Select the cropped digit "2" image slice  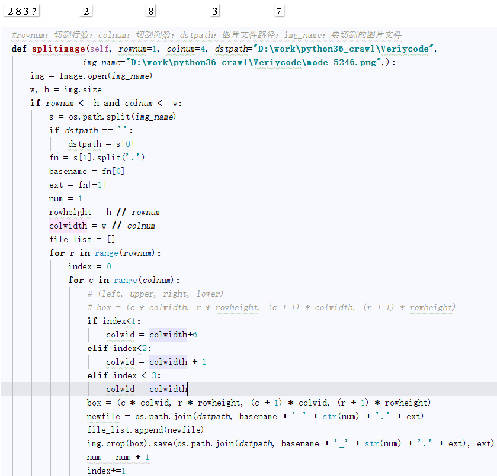pos(85,11)
